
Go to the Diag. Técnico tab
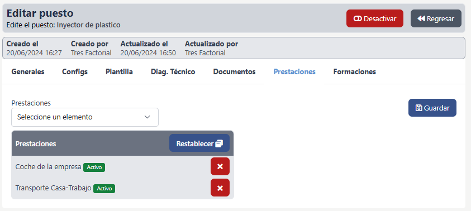coord(173,72)
